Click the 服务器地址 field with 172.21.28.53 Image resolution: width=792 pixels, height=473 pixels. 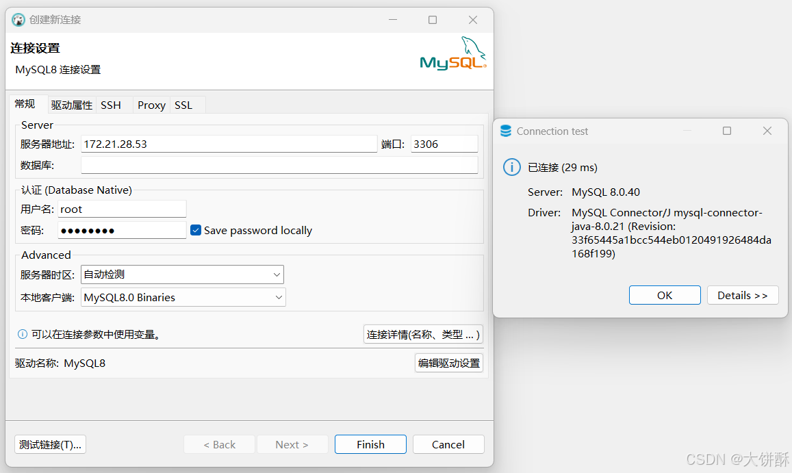point(229,144)
